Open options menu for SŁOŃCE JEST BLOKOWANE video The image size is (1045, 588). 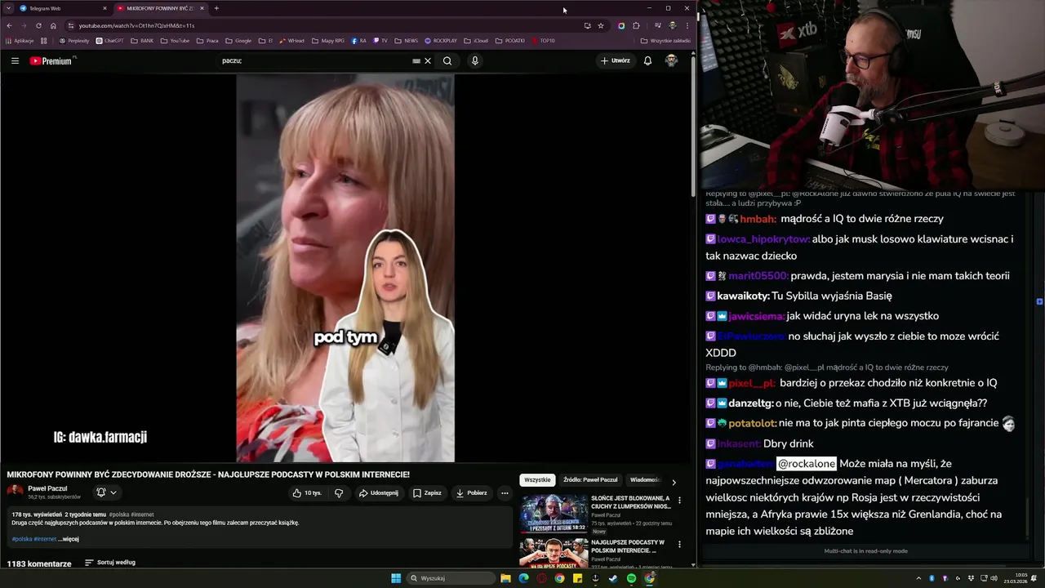[679, 500]
